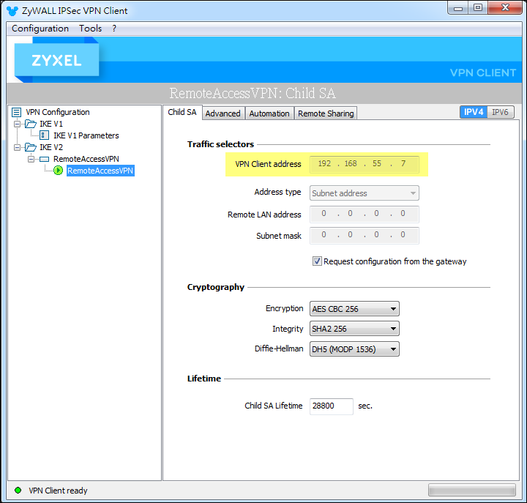Switch to IPV4 mode
Viewport: 527px width, 503px height.
[474, 112]
